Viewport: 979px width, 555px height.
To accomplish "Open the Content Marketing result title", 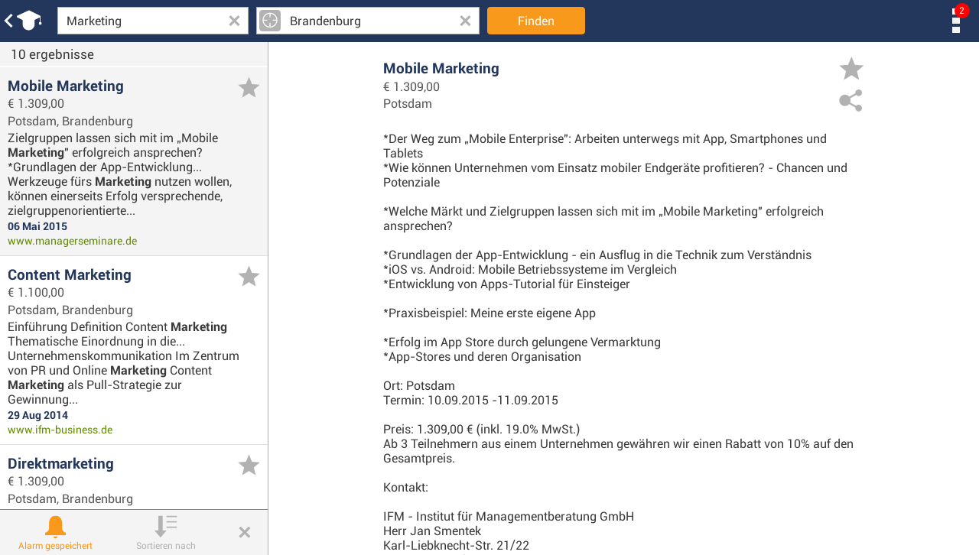I will tap(70, 274).
